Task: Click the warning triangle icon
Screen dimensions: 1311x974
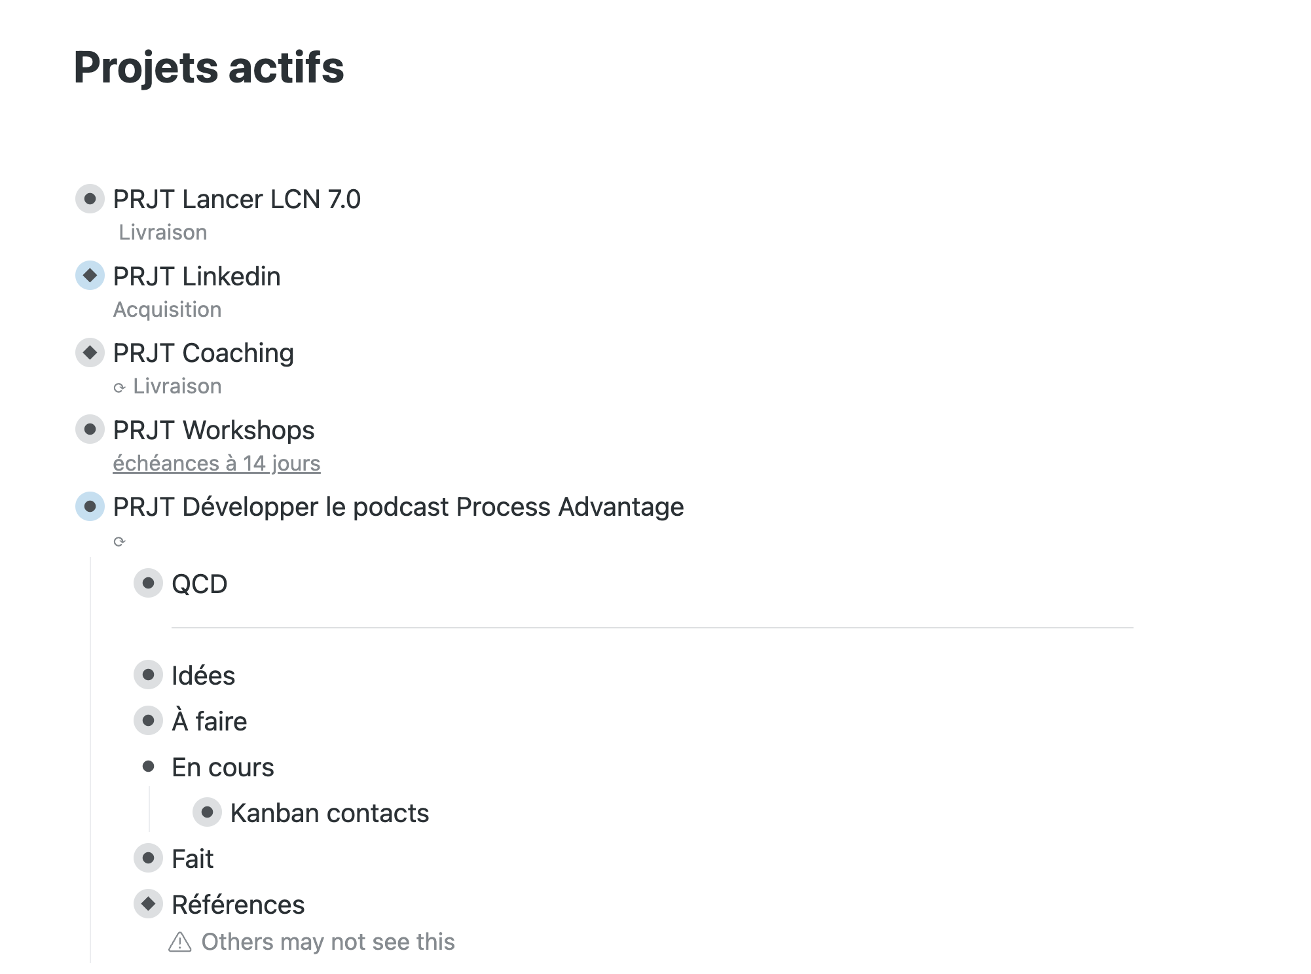Action: coord(179,943)
